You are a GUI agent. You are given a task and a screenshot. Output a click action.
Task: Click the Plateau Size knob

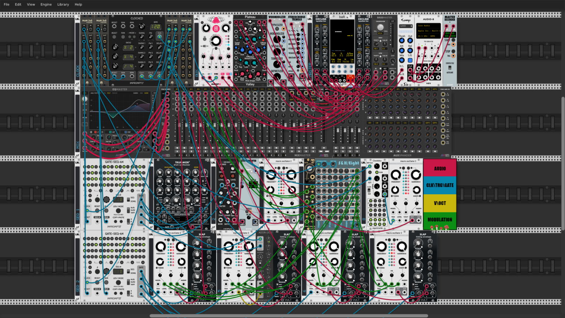[x=242, y=50]
